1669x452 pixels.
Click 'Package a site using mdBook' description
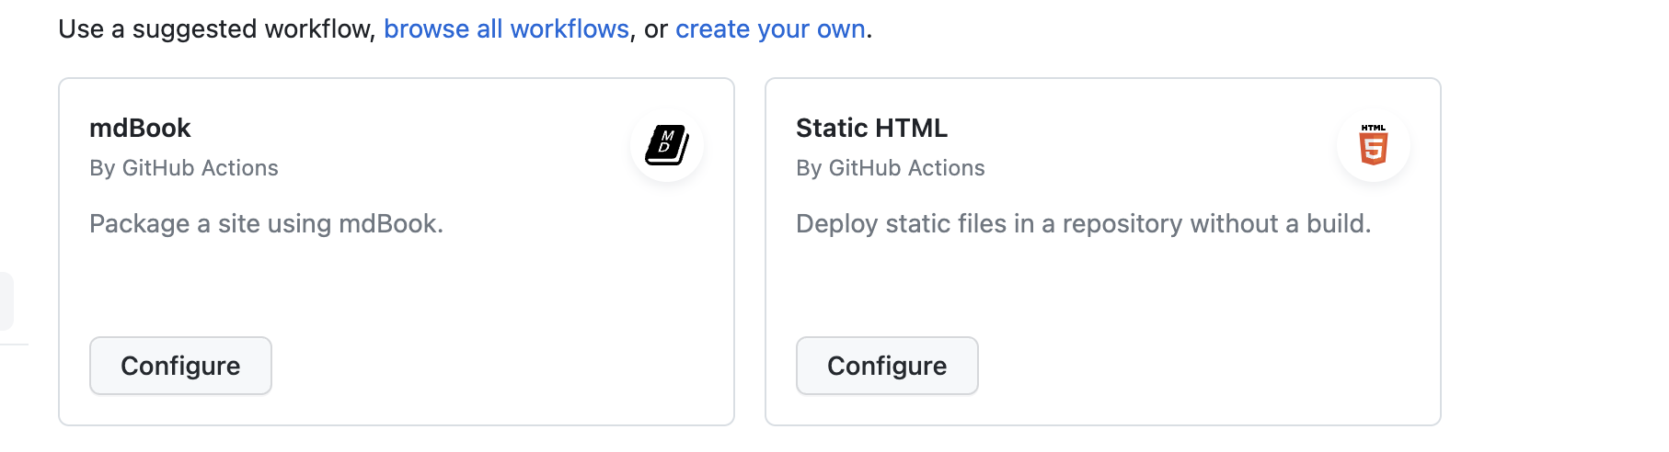266,224
